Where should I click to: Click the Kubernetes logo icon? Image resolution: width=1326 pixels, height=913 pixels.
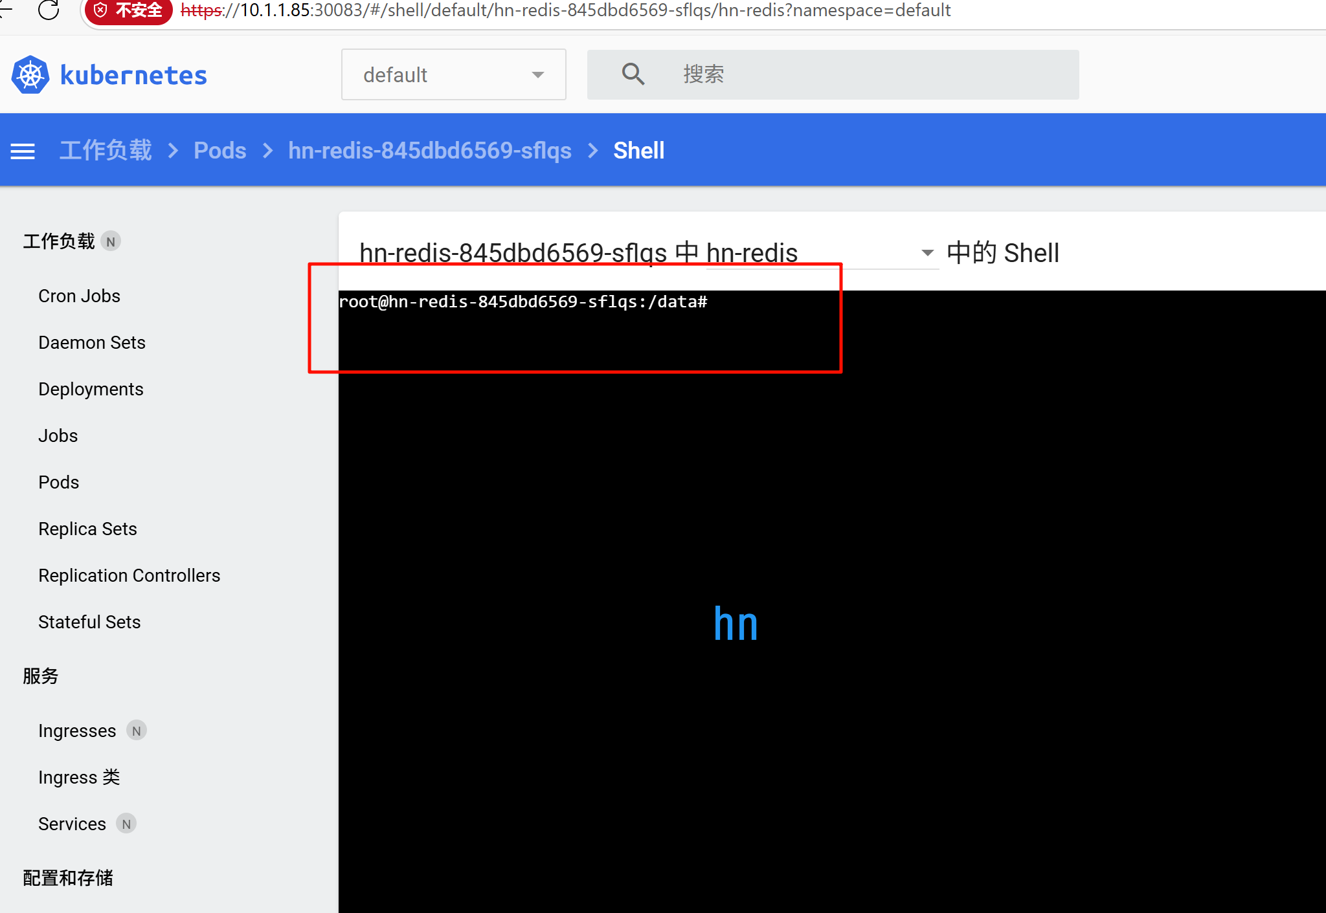(x=30, y=75)
